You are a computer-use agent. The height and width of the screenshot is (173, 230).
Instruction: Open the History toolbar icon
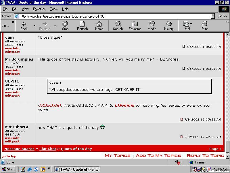pos(169,24)
